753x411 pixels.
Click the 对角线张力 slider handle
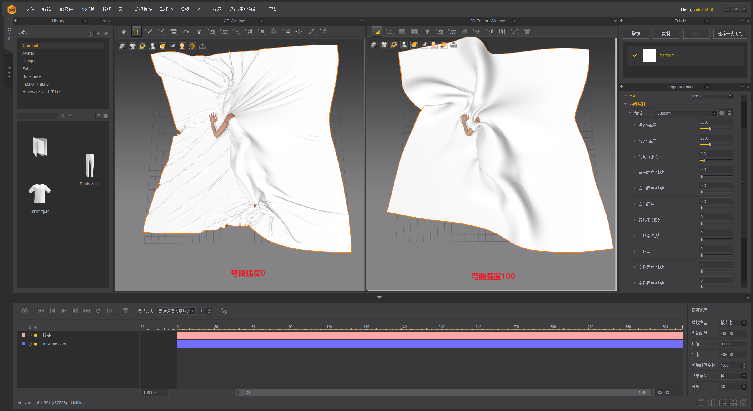704,161
